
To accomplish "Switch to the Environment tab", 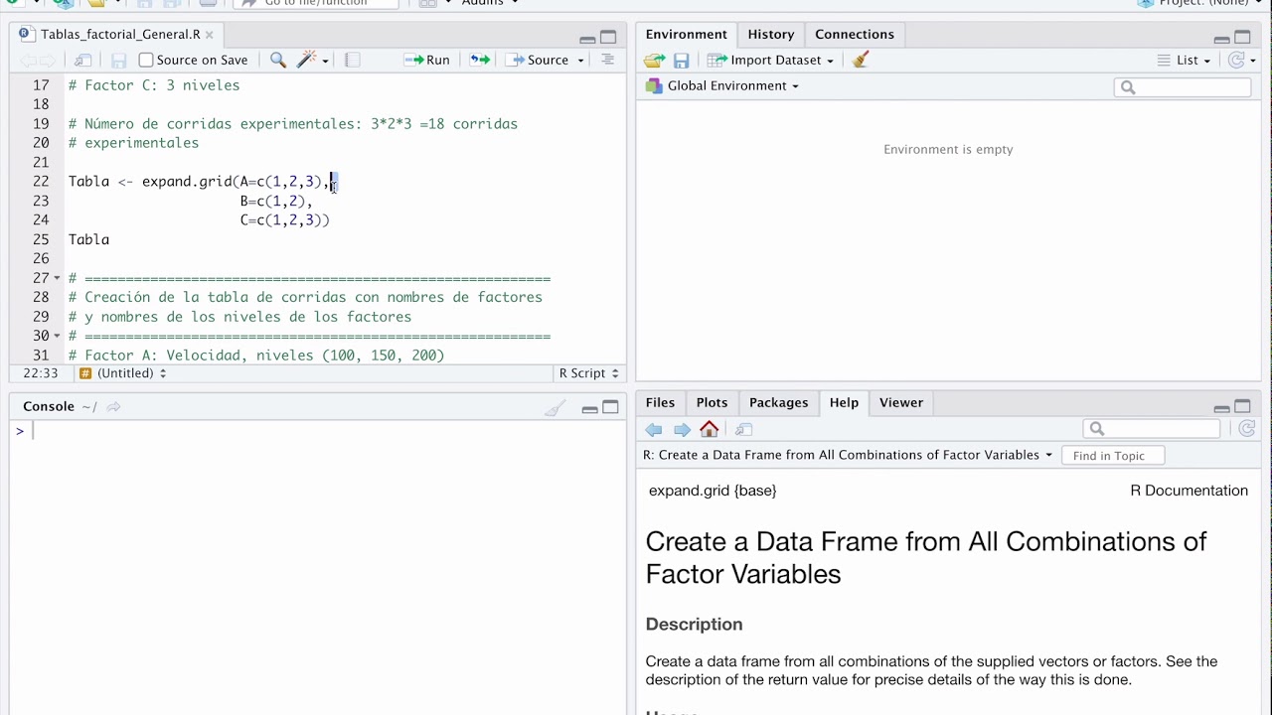I will (686, 34).
